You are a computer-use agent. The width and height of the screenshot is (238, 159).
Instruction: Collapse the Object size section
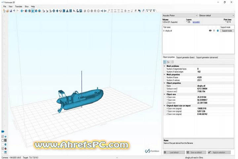(x=165, y=94)
